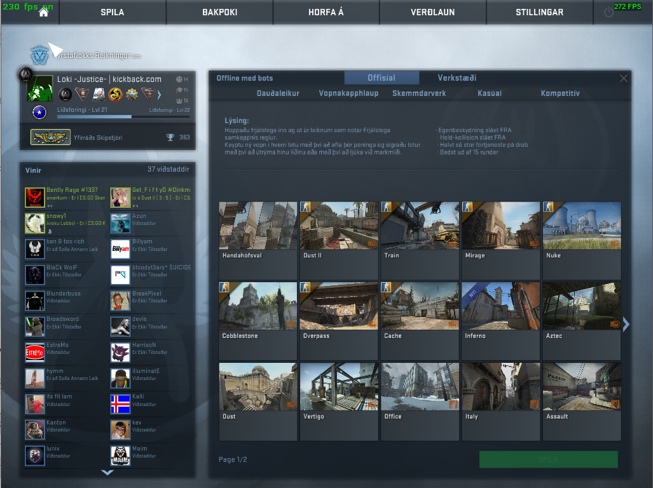653x488 pixels.
Task: Click the power button icon in top right corner
Action: pyautogui.click(x=608, y=11)
